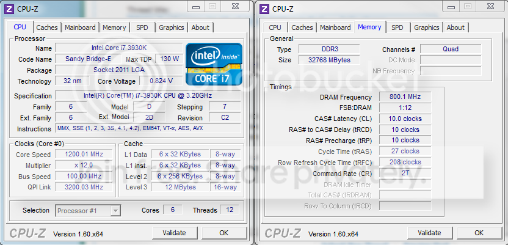The image size is (508, 245).
Task: Click the Technology value 32 nm
Action: click(72, 81)
